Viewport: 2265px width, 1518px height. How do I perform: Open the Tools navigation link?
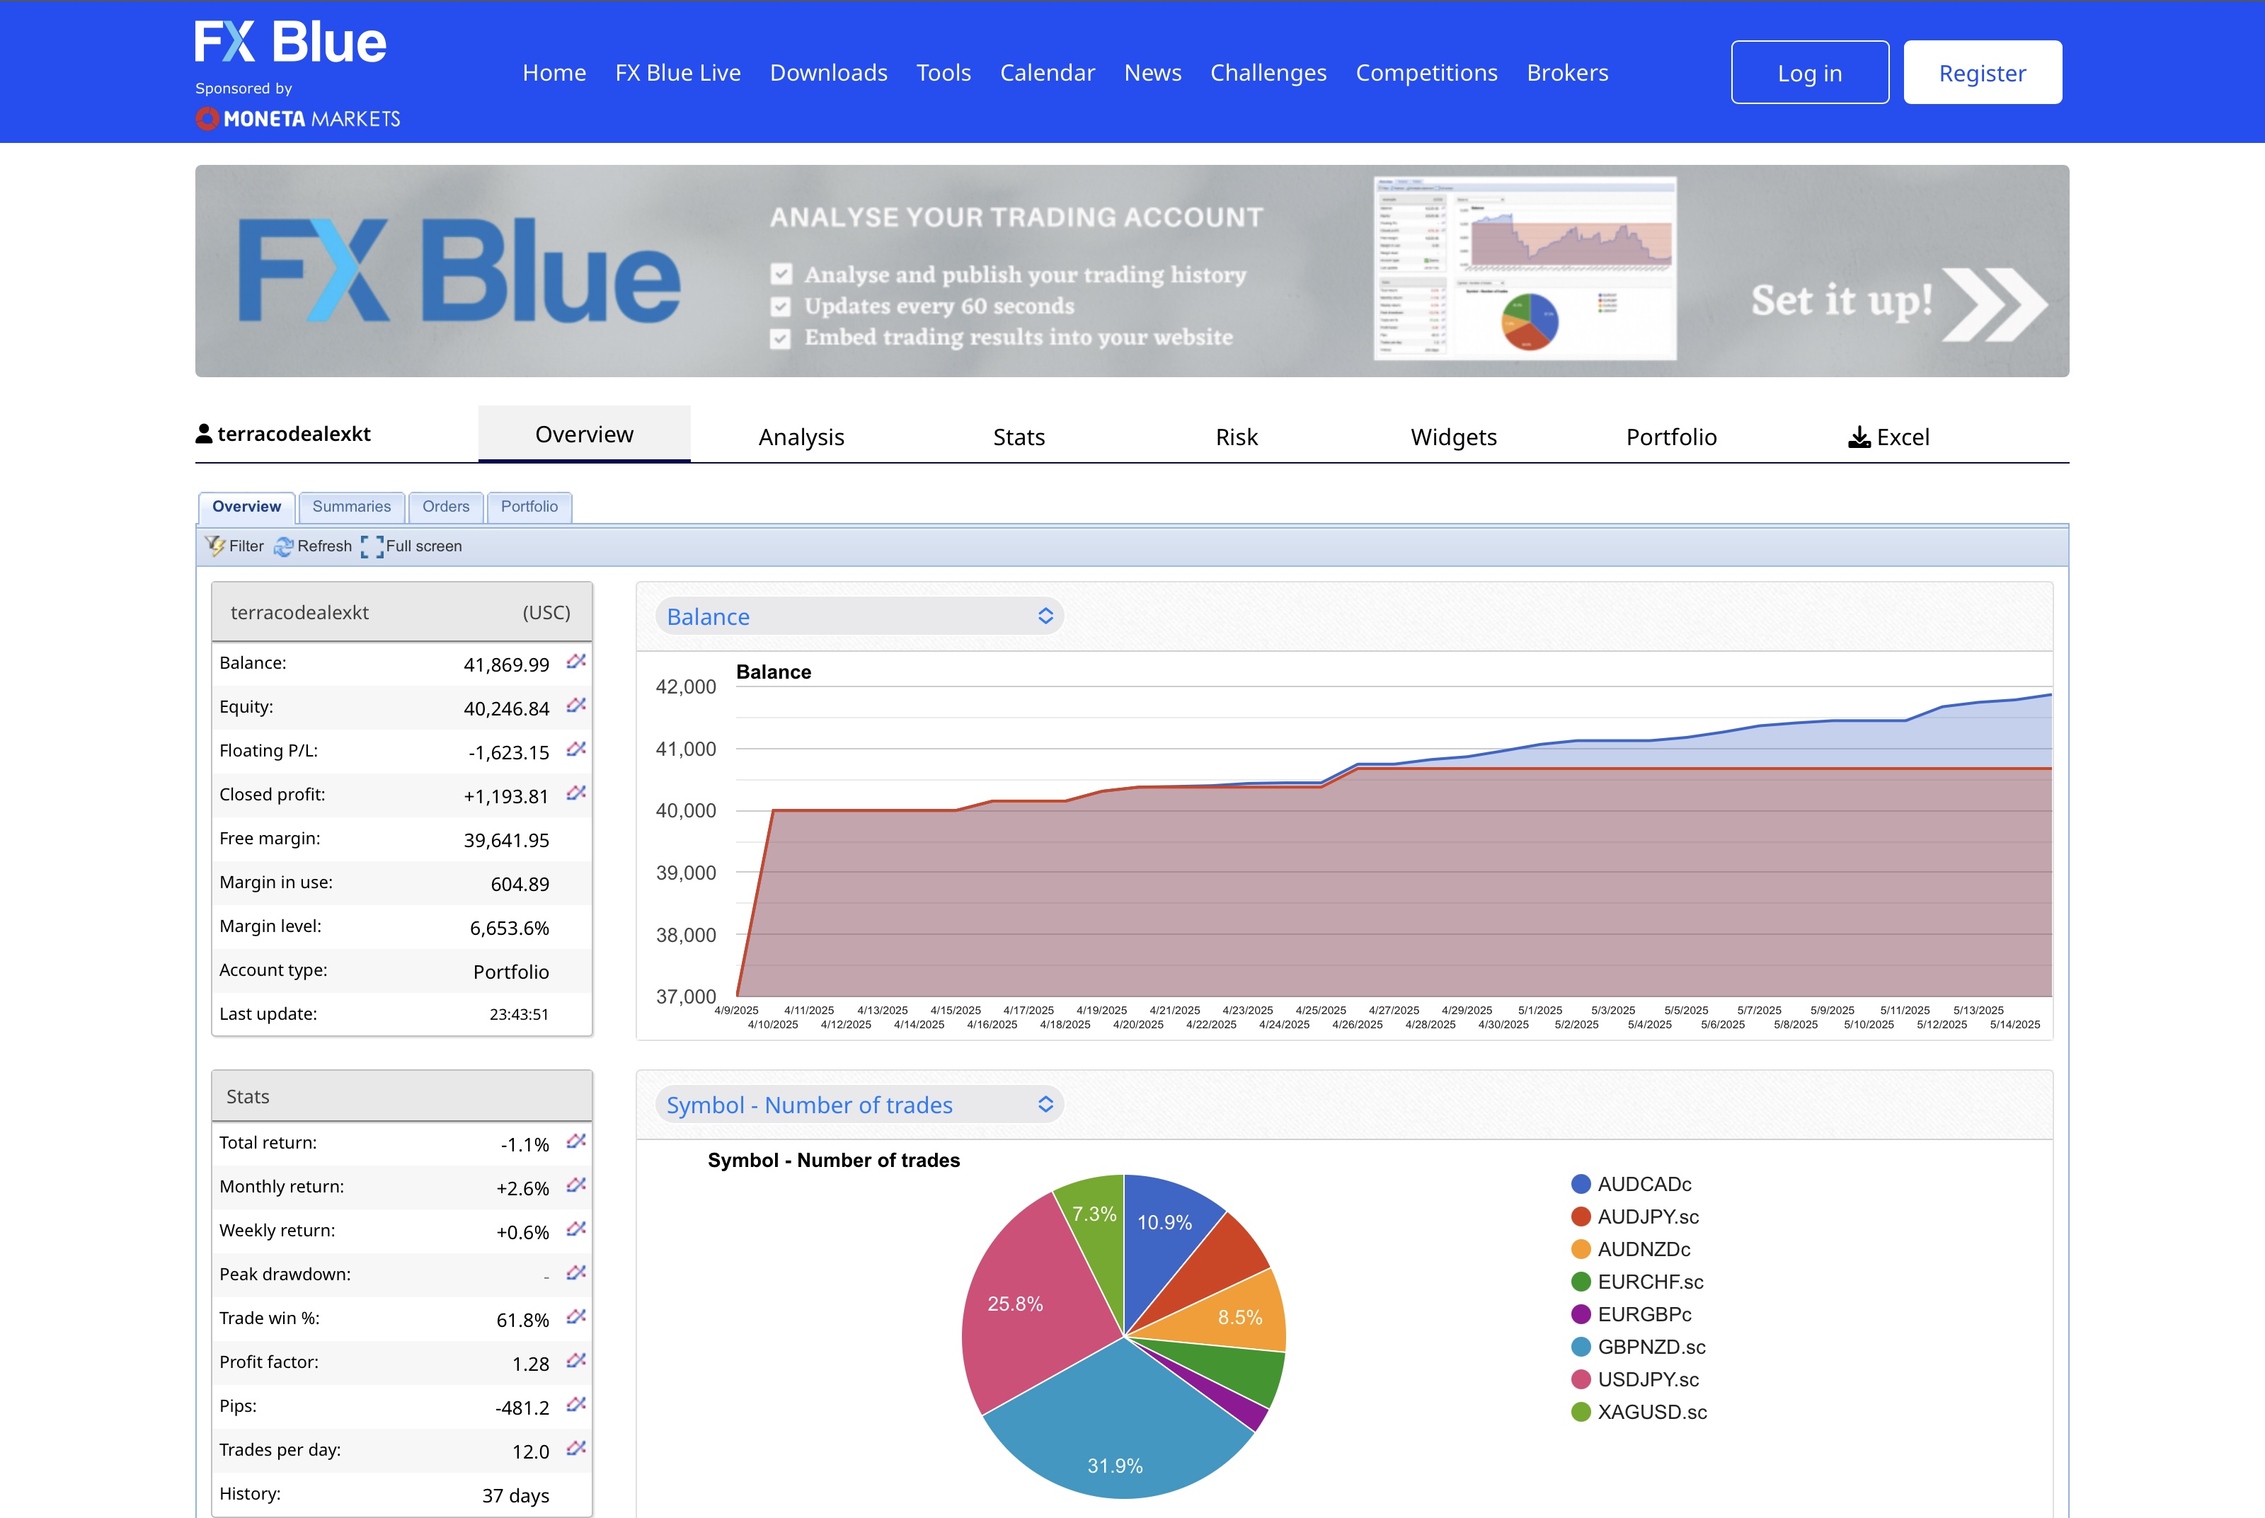pos(944,73)
